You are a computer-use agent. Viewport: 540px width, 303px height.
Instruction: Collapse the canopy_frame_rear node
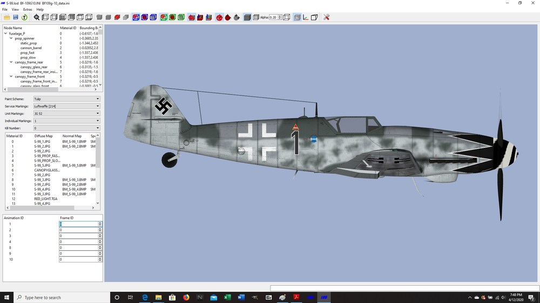11,62
